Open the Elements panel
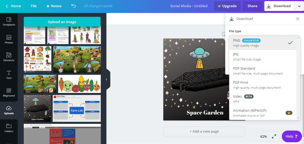This screenshot has height=144, width=304. 9,57
